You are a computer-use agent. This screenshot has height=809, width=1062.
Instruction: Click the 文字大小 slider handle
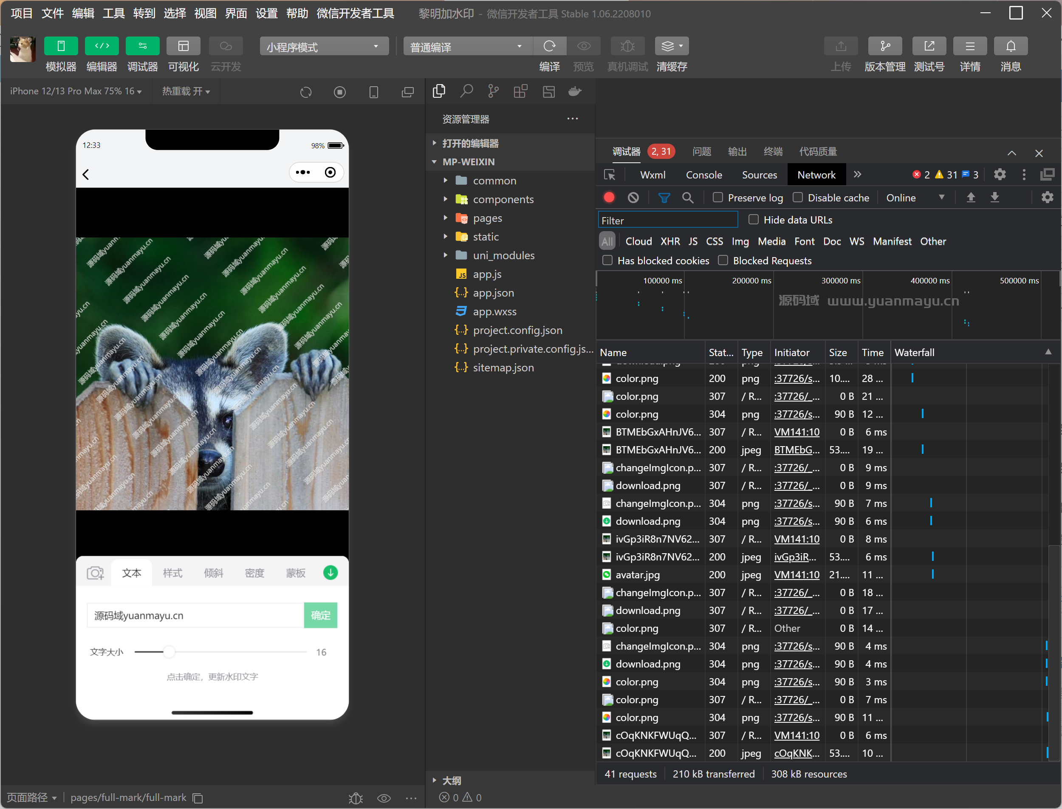pos(169,652)
